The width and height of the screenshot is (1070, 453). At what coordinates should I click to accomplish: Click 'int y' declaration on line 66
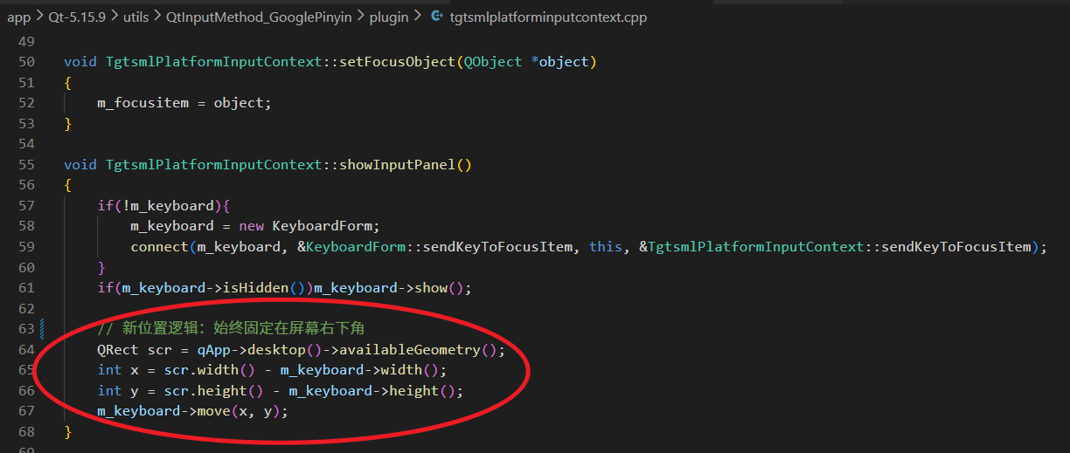[x=118, y=391]
